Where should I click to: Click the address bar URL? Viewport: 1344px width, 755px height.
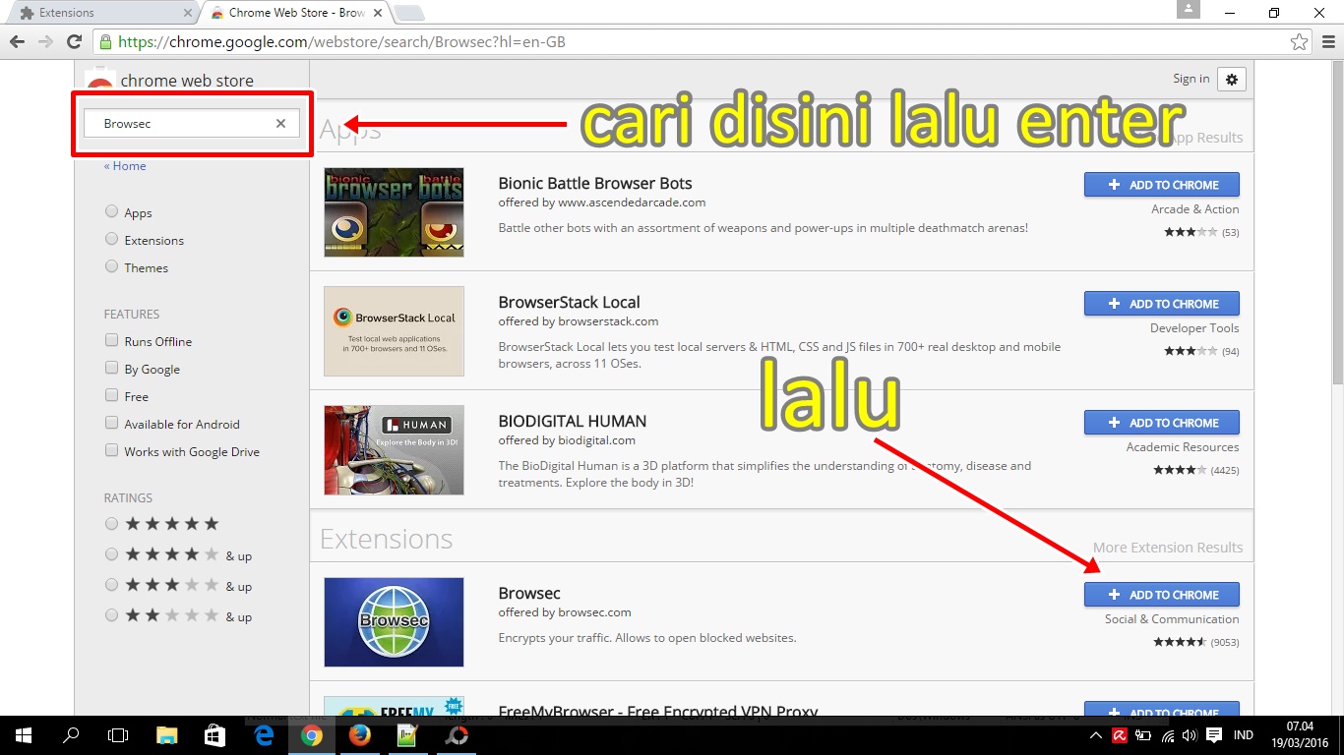pos(341,42)
